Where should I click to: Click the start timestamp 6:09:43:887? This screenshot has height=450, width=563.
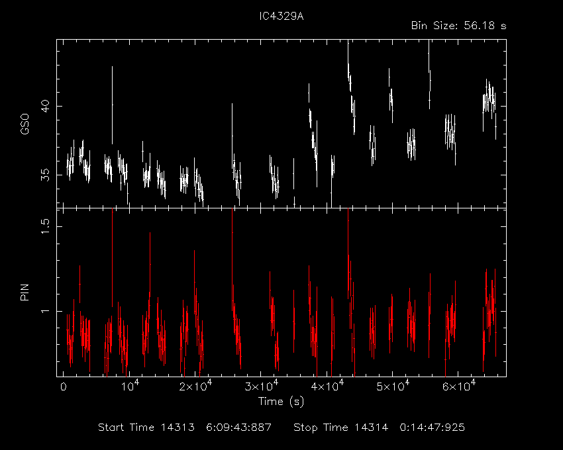click(238, 427)
